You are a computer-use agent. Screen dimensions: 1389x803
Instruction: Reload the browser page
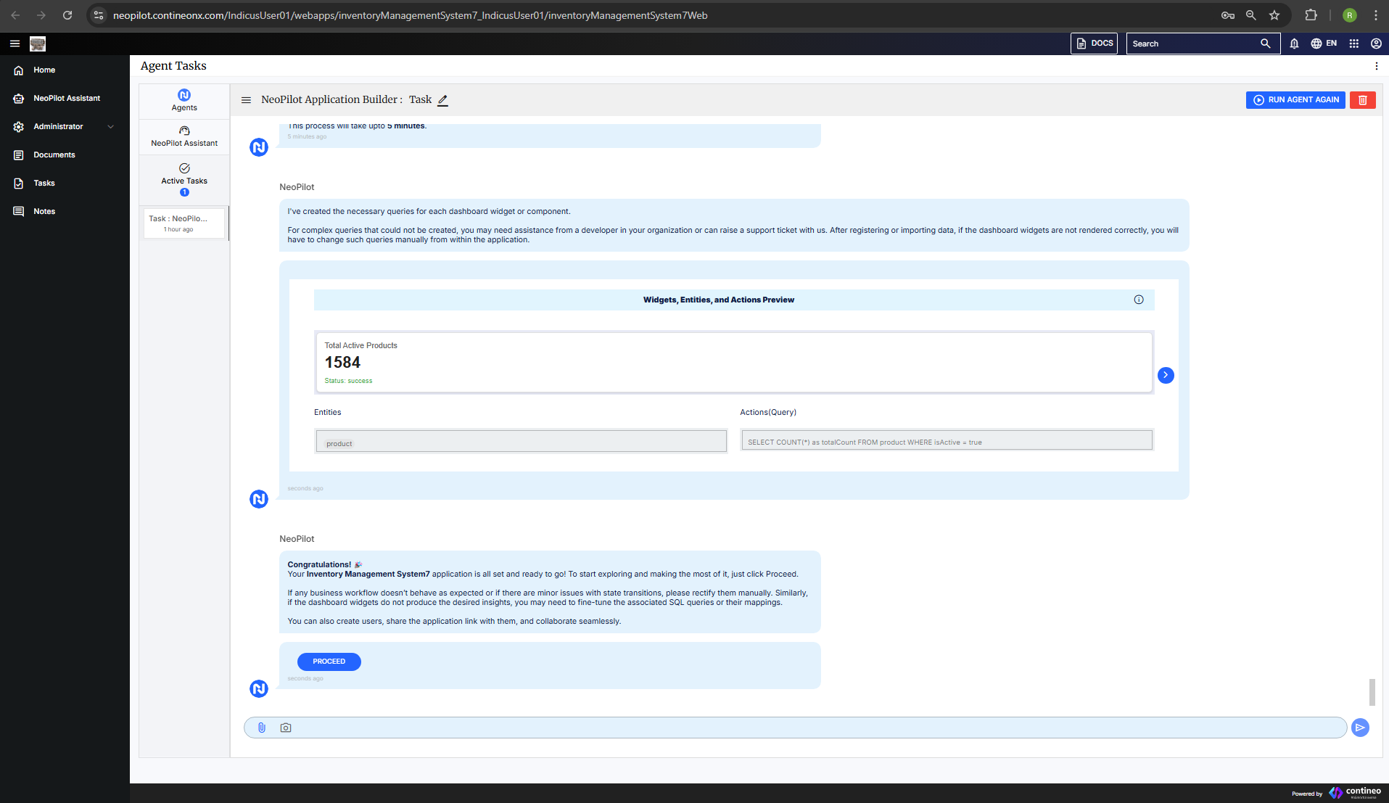click(67, 15)
